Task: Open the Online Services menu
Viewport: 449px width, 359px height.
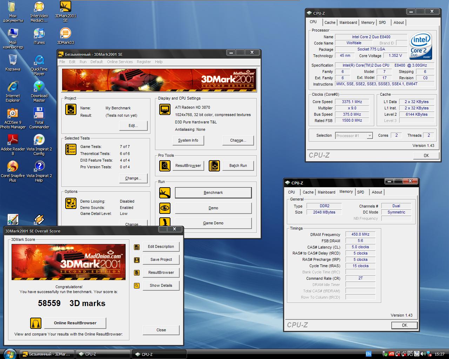Action: point(120,62)
